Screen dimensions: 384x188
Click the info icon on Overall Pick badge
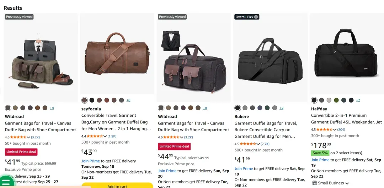point(256,17)
